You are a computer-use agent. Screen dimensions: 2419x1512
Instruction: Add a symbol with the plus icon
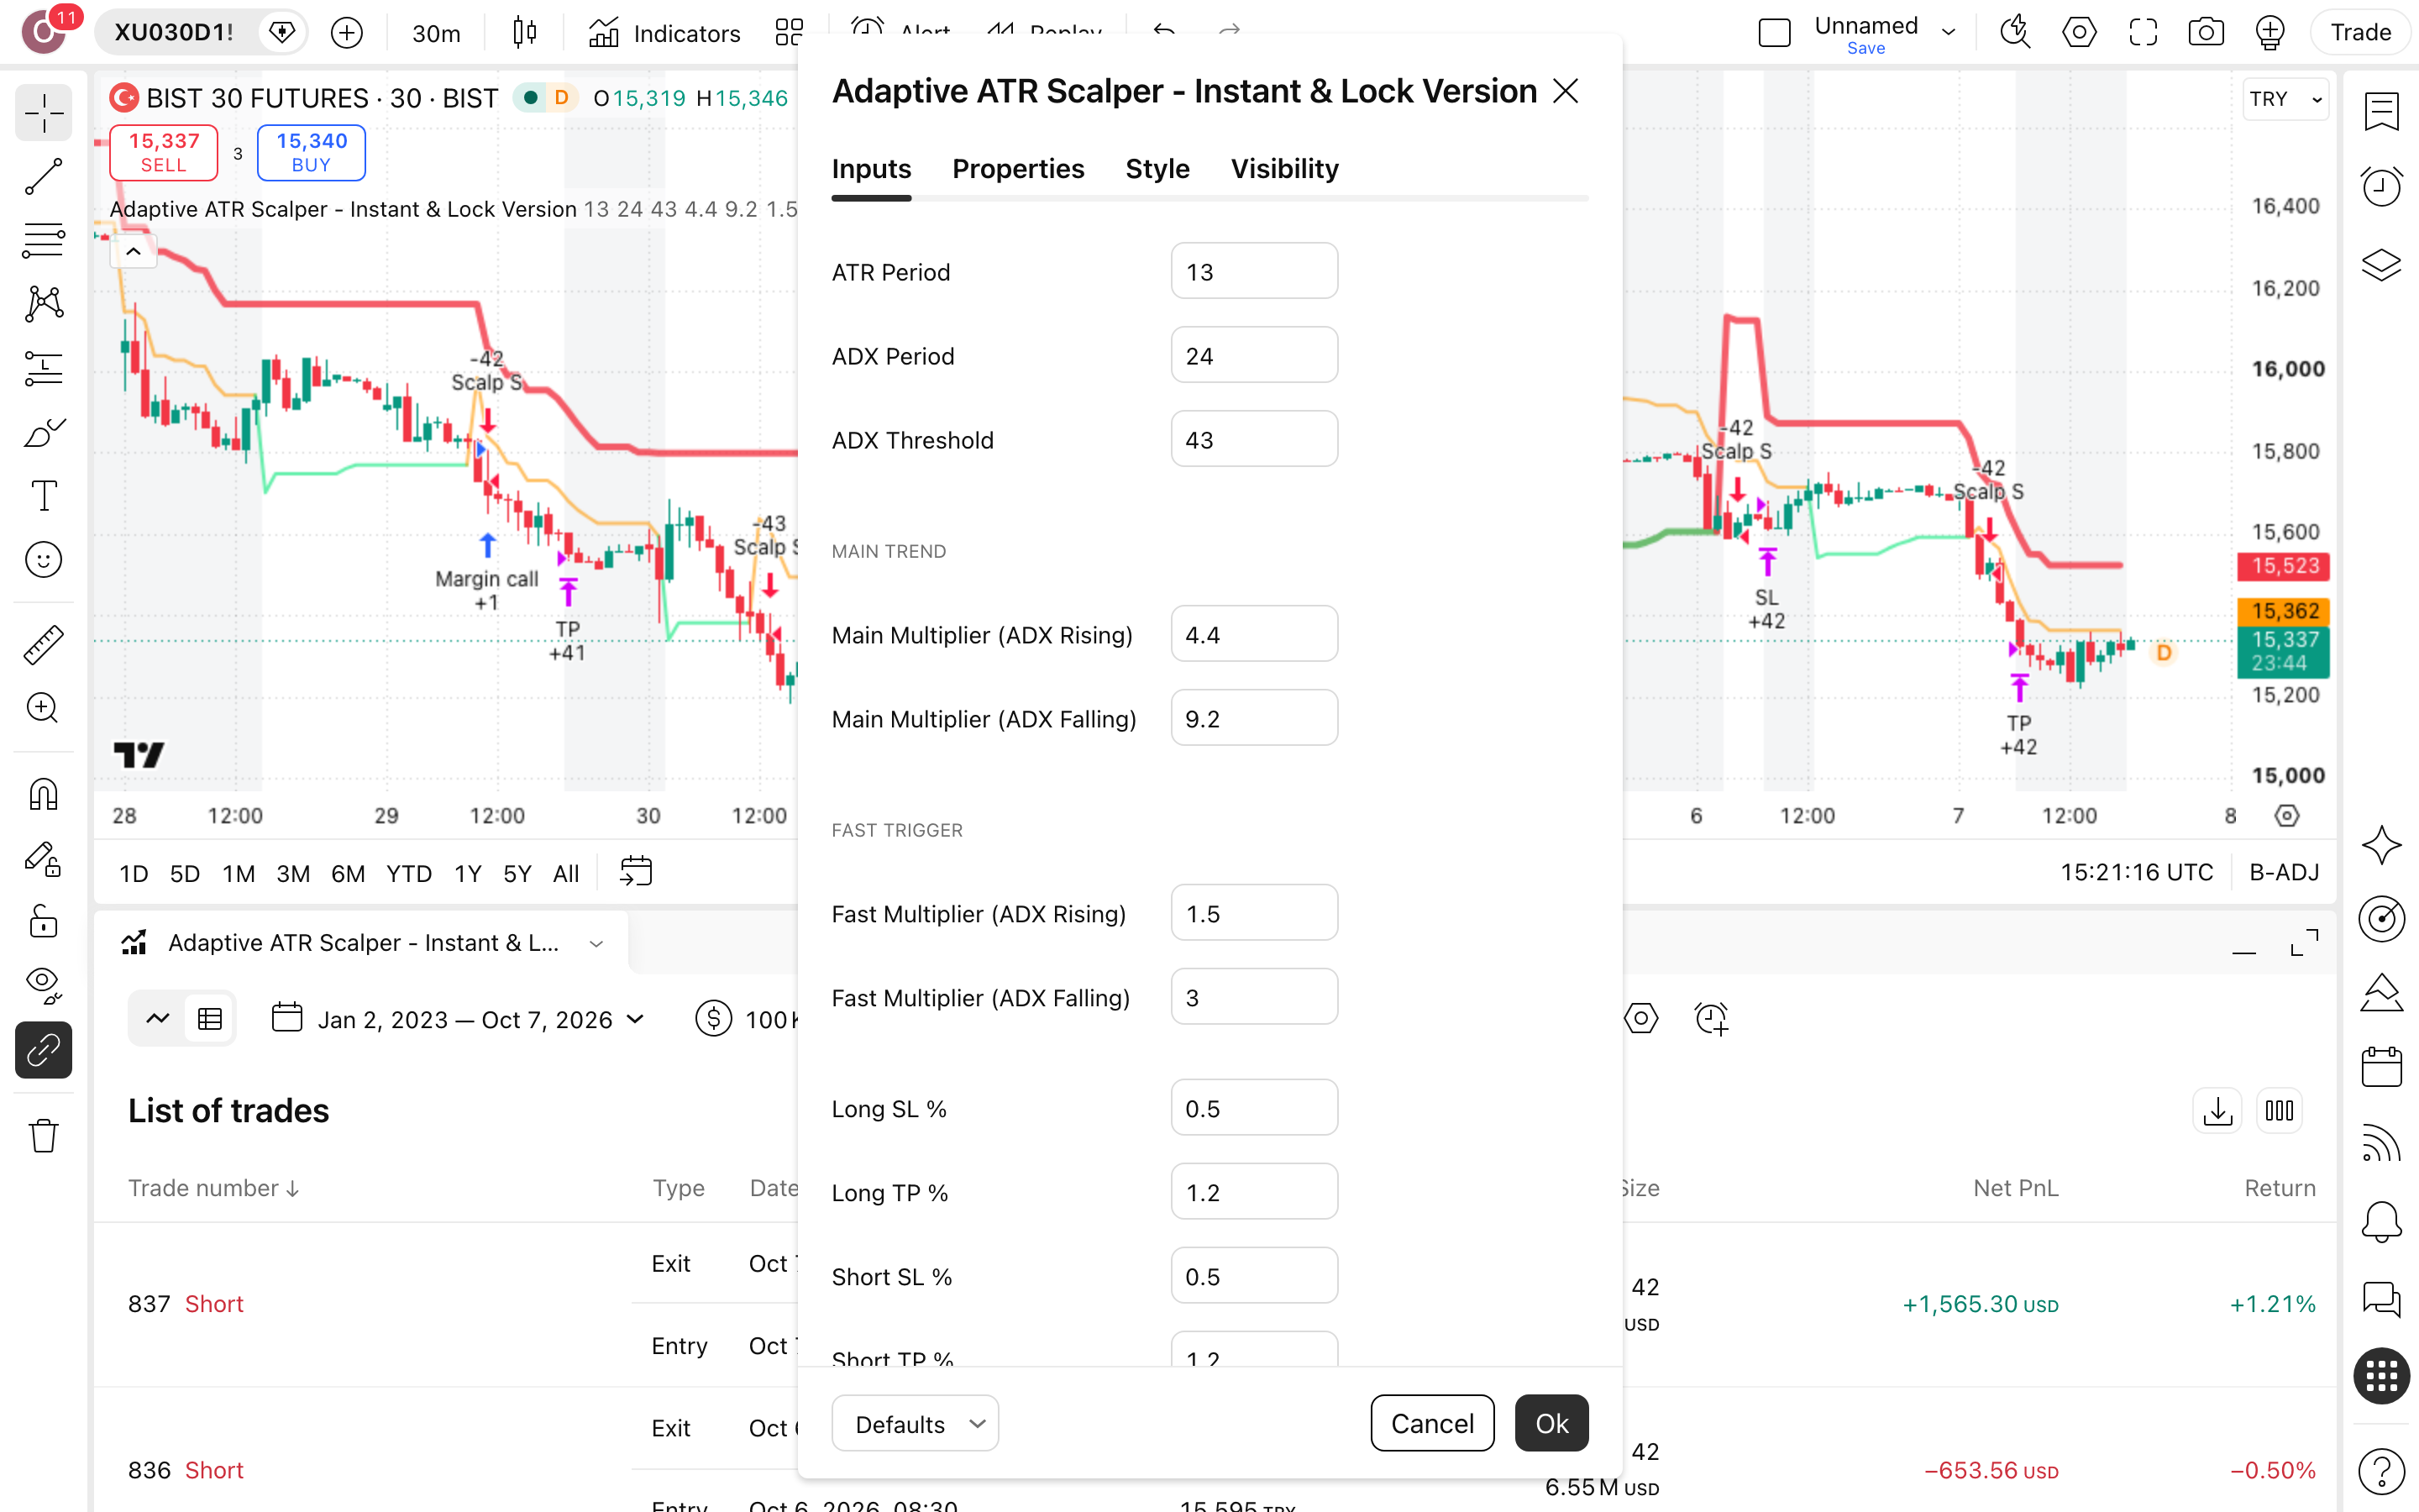tap(347, 33)
